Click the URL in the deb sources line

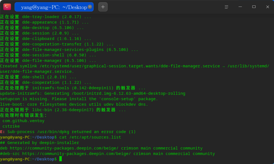pos(64,148)
